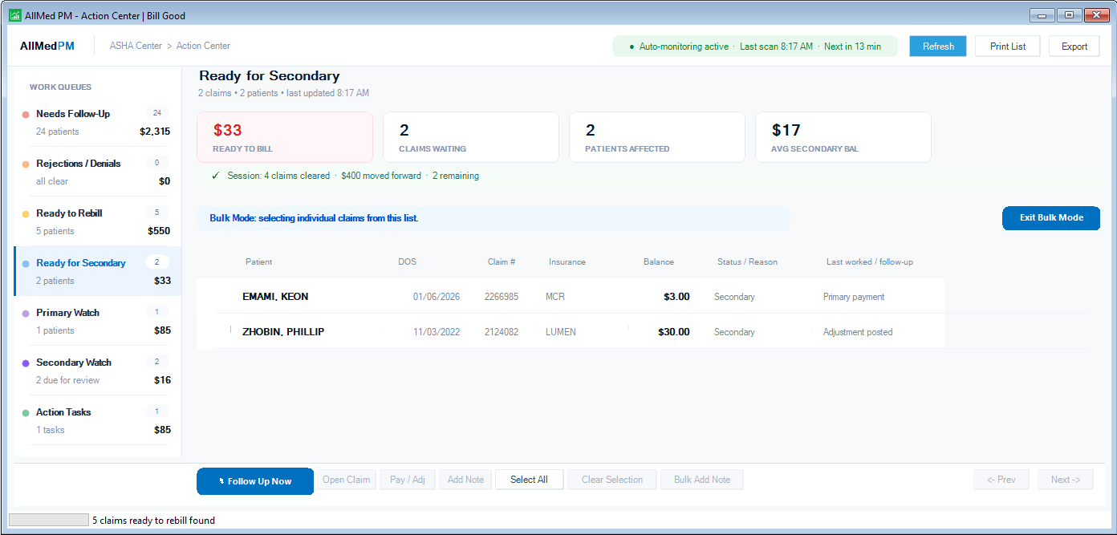Maximize the AllMed PM window
The height and width of the screenshot is (535, 1117).
point(1069,15)
